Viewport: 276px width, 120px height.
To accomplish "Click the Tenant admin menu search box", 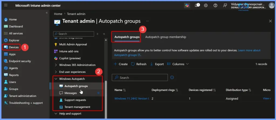I will [x=74, y=34].
